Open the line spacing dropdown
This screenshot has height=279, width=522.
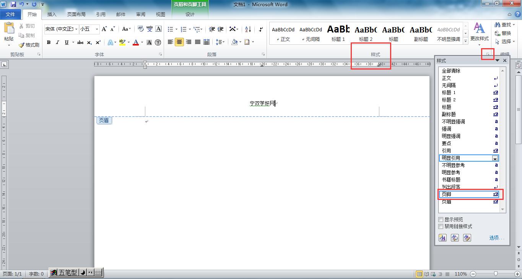(x=220, y=42)
